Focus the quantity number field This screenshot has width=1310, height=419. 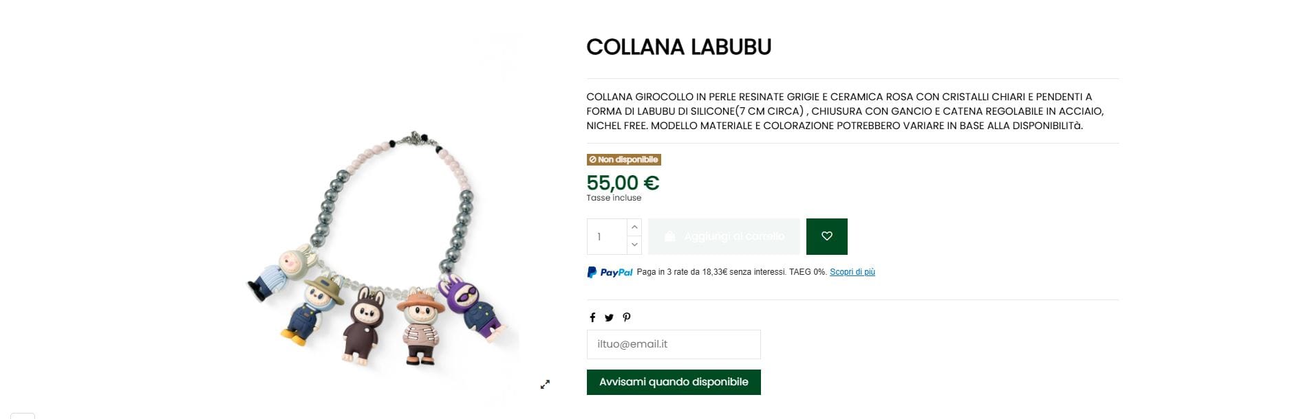[x=607, y=236]
